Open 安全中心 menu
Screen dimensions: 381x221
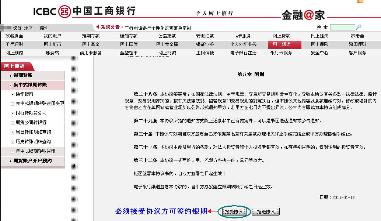point(319,53)
